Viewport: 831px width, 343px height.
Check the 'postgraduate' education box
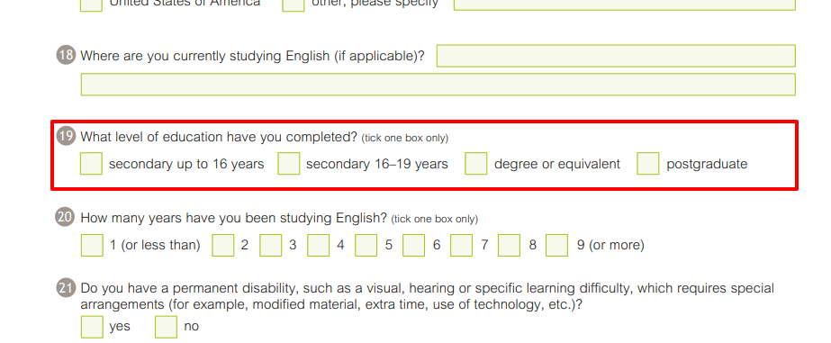tap(648, 163)
